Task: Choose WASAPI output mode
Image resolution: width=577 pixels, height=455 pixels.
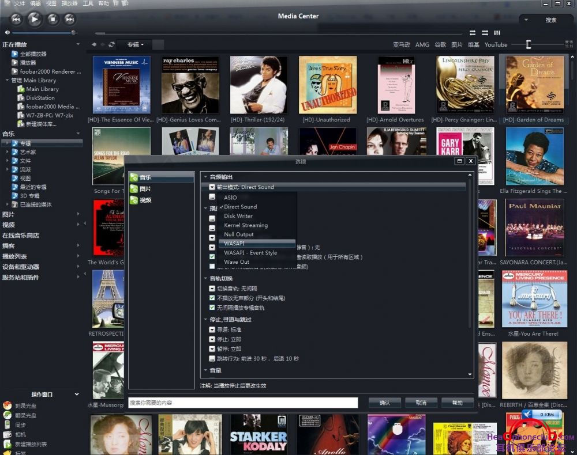Action: click(x=257, y=244)
